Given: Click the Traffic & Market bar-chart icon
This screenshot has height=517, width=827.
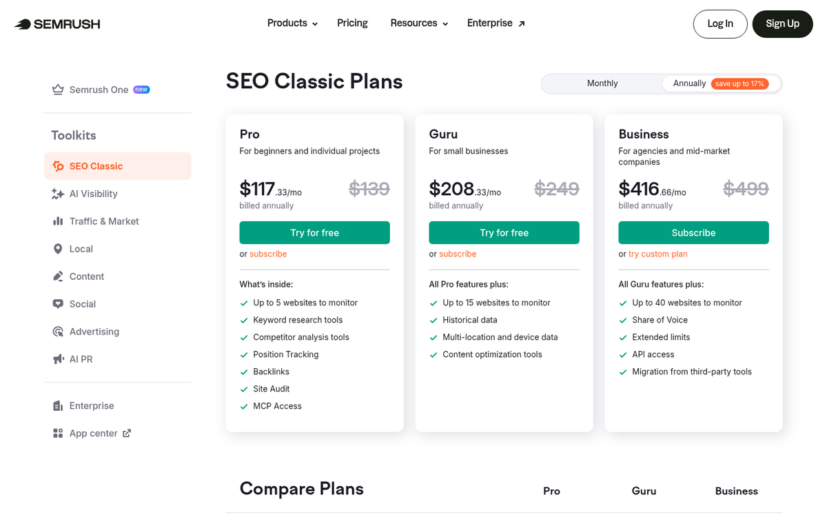Looking at the screenshot, I should (x=58, y=221).
